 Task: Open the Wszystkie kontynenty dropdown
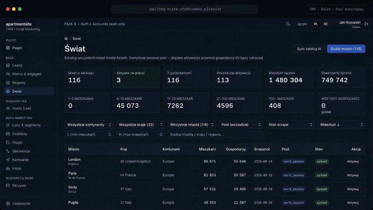click(x=89, y=125)
